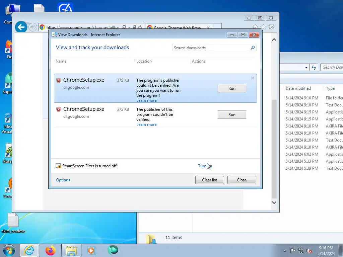
Task: Open a new tab in Internet Explorer
Action: (x=217, y=27)
